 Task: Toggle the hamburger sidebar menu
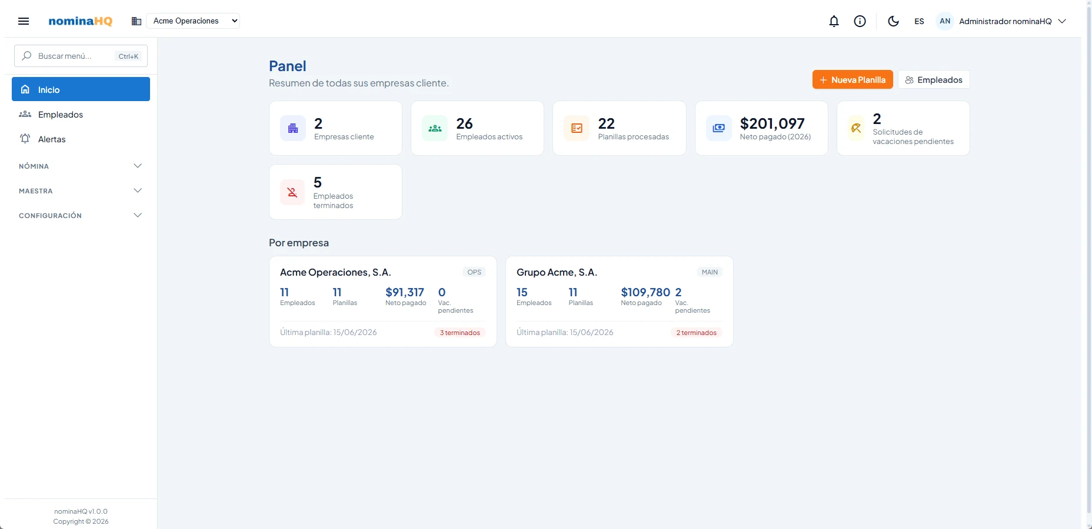24,21
